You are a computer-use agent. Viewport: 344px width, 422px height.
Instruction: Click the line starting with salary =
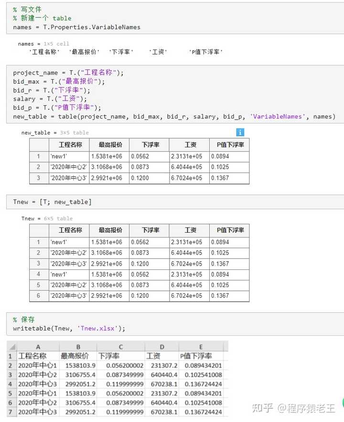(x=50, y=99)
